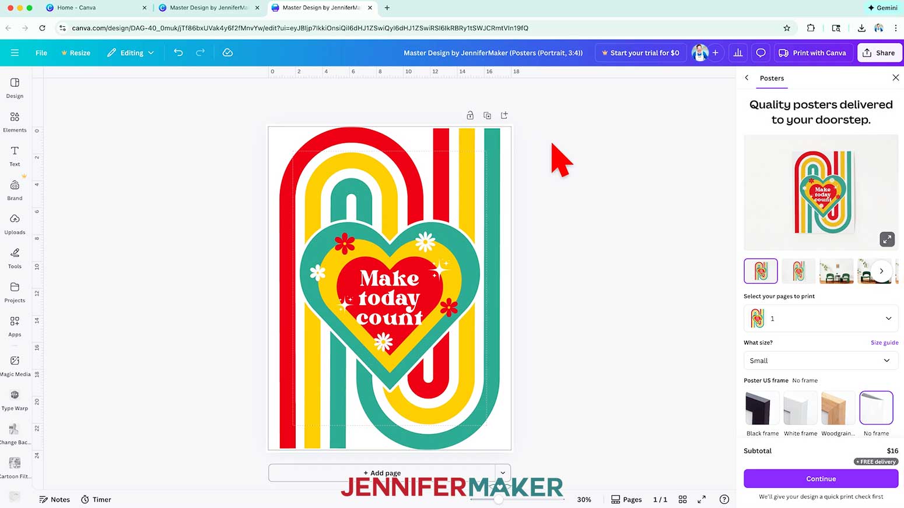
Task: Open the Editing mode dropdown
Action: click(131, 52)
